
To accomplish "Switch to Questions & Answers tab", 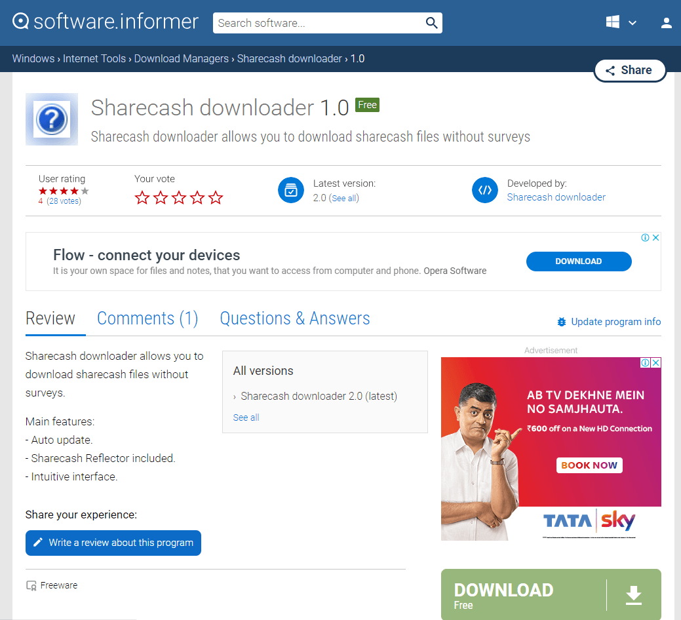I will pos(295,319).
